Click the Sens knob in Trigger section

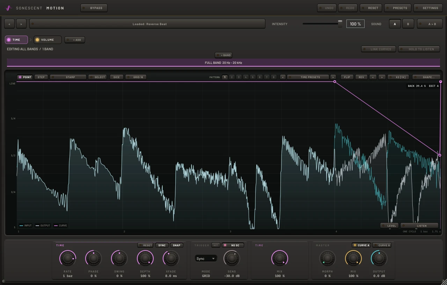click(x=232, y=258)
